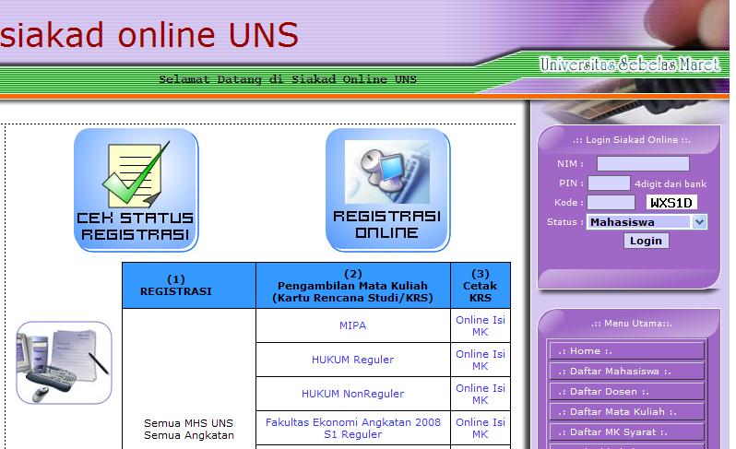Click the Menu Utama panel heading

click(x=632, y=324)
